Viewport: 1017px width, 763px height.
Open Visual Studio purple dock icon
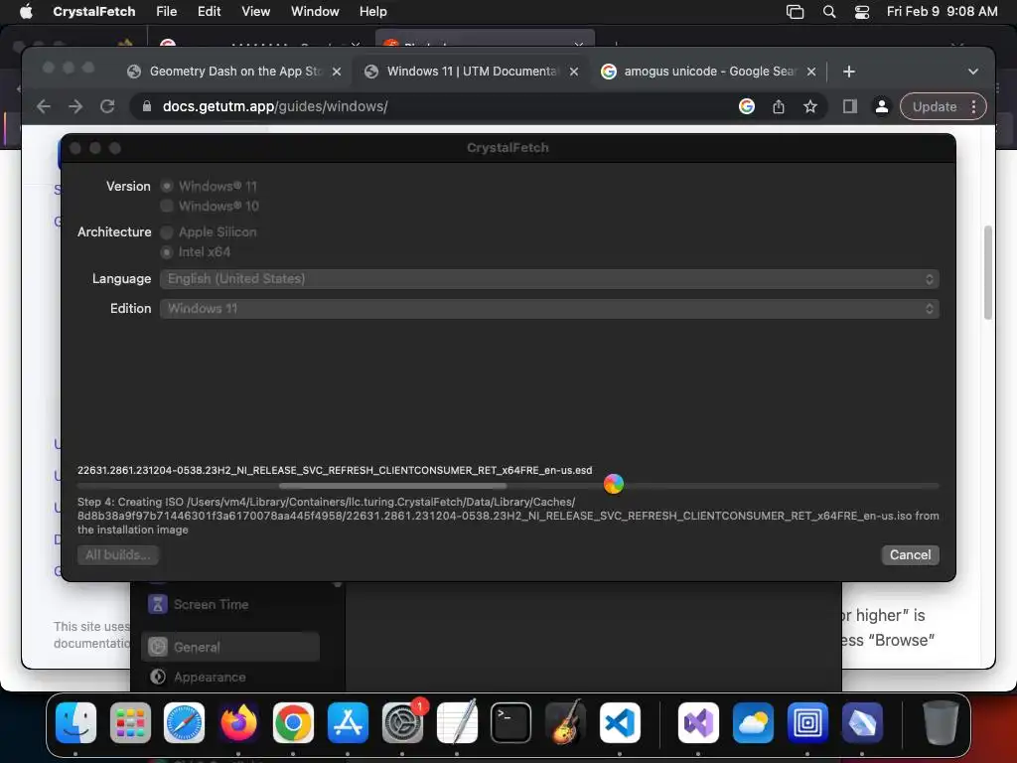[x=698, y=723]
